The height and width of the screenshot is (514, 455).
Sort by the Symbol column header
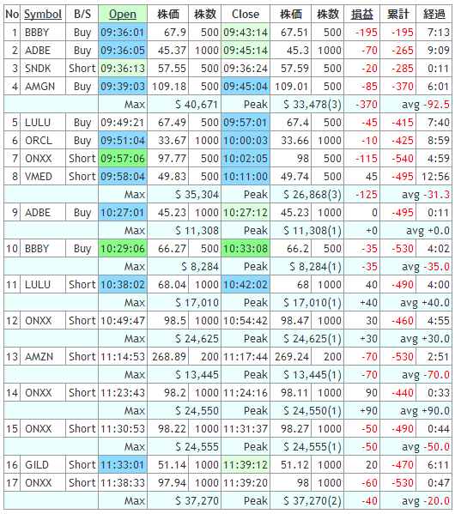tap(43, 14)
